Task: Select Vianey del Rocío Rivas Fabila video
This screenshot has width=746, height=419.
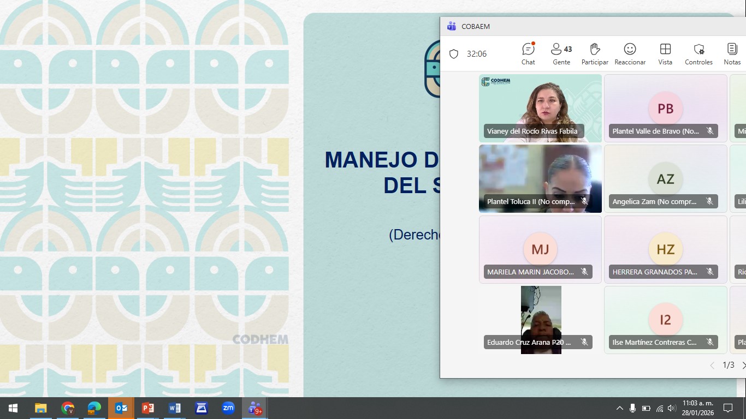Action: point(540,108)
